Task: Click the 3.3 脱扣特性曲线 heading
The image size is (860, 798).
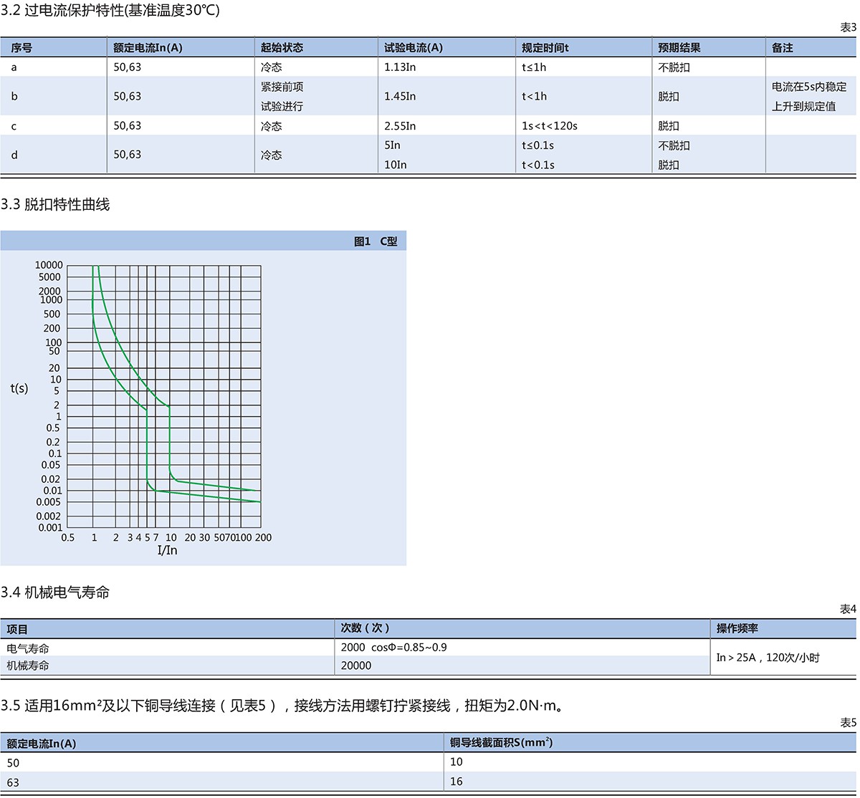Action: click(x=55, y=205)
